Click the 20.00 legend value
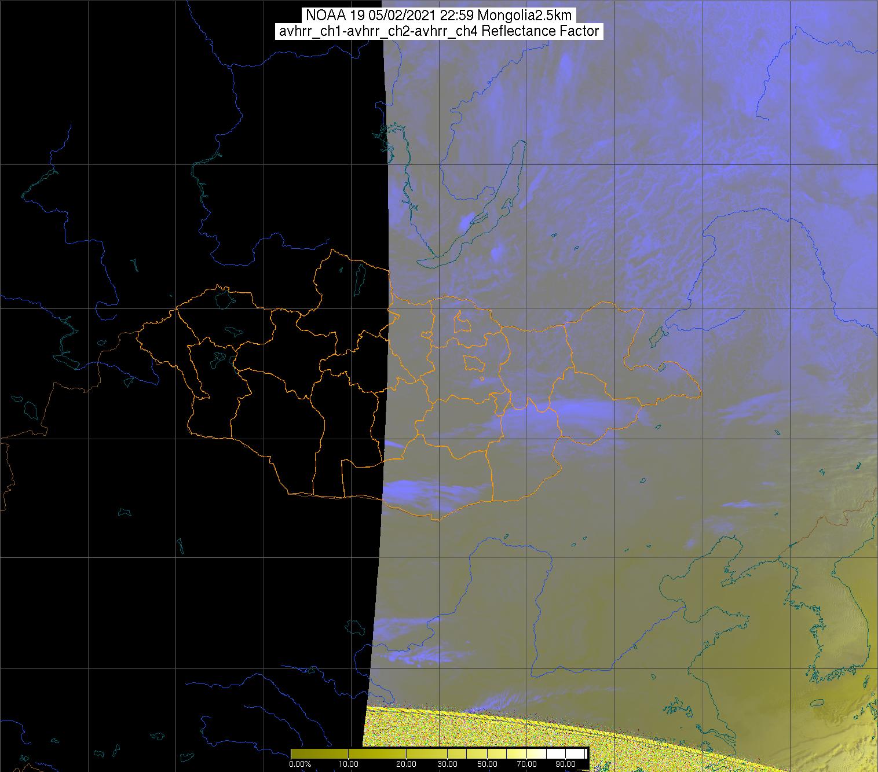Screen dimensions: 878x772 (406, 764)
